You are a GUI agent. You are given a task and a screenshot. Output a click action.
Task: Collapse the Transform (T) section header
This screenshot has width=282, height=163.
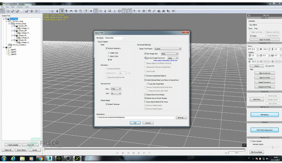264,43
